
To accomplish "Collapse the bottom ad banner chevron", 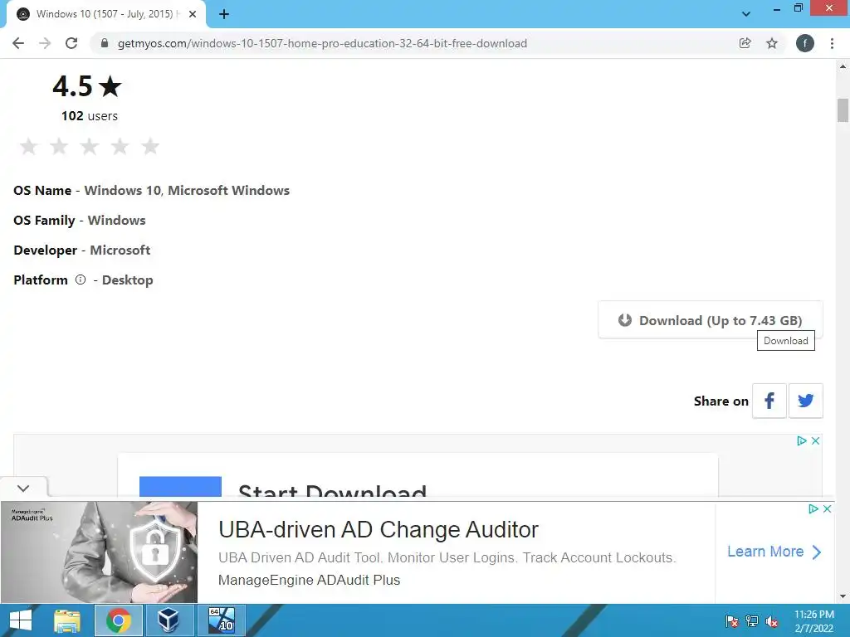I will click(x=23, y=488).
